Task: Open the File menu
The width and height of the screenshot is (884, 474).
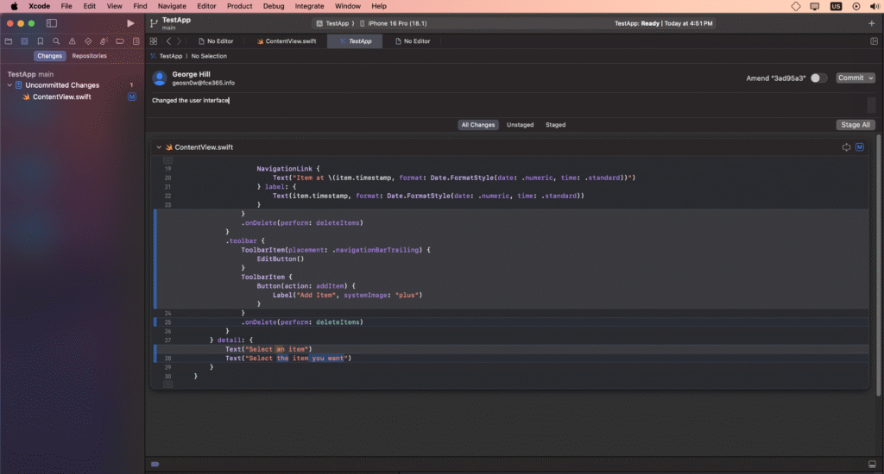Action: [x=66, y=6]
